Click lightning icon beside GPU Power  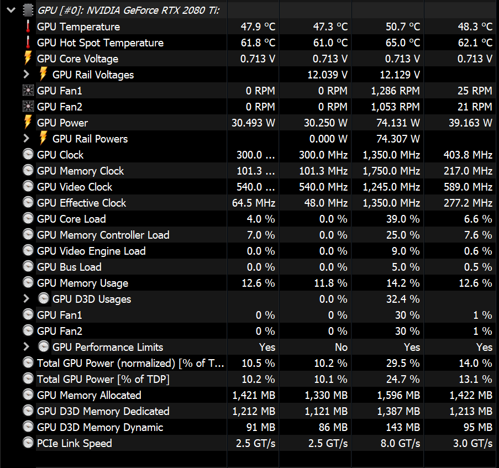[28, 122]
